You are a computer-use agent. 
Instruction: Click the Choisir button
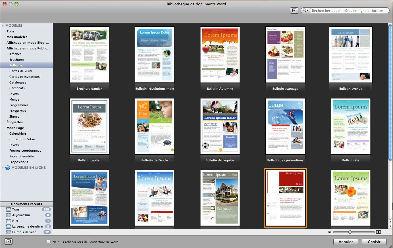[x=374, y=242]
